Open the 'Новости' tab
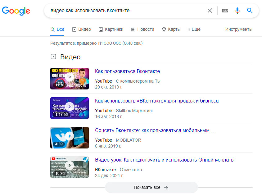 pyautogui.click(x=142, y=29)
